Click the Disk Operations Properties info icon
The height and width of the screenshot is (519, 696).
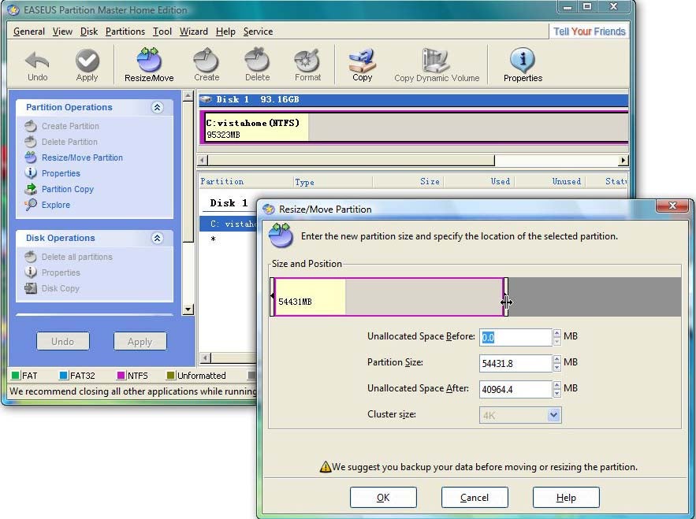coord(31,272)
